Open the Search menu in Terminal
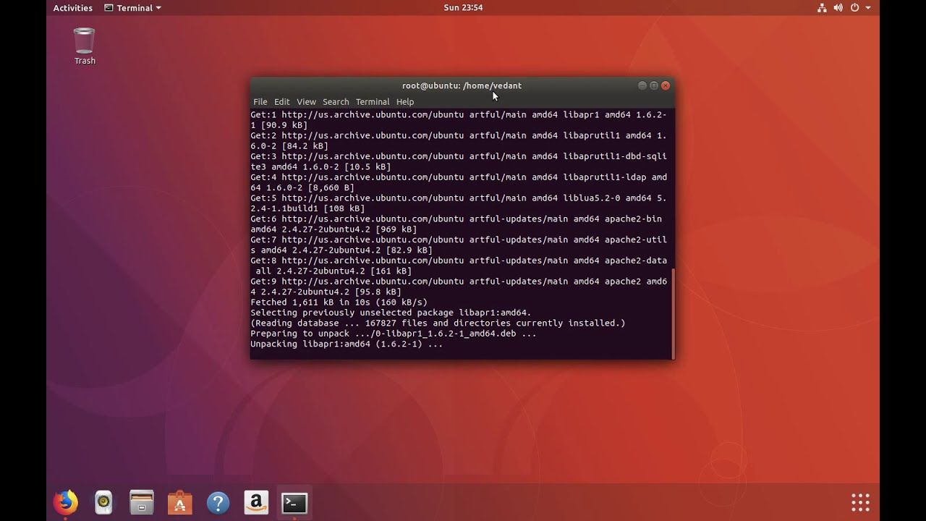Image resolution: width=926 pixels, height=521 pixels. pos(336,102)
